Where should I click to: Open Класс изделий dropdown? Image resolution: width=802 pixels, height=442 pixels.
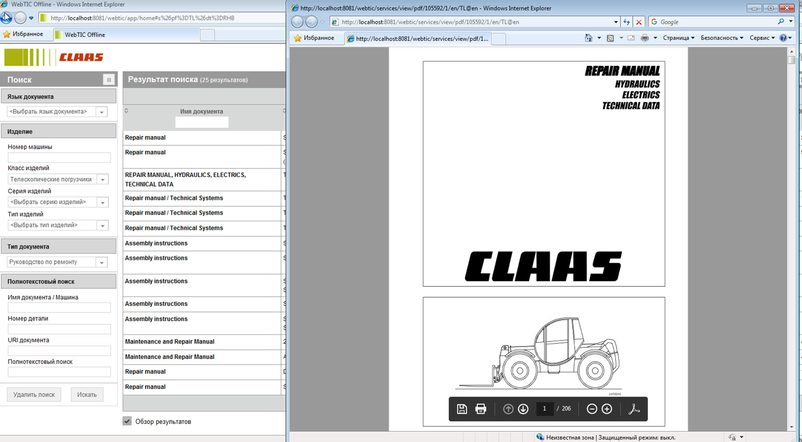(x=102, y=179)
